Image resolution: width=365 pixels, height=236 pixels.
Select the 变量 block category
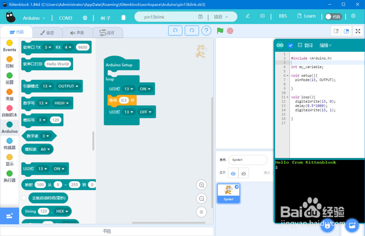[x=9, y=95]
